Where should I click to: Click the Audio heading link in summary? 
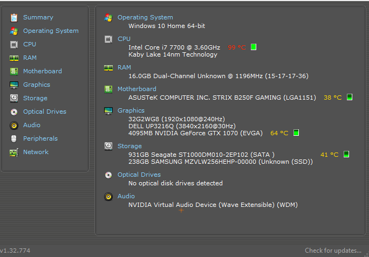click(x=126, y=196)
